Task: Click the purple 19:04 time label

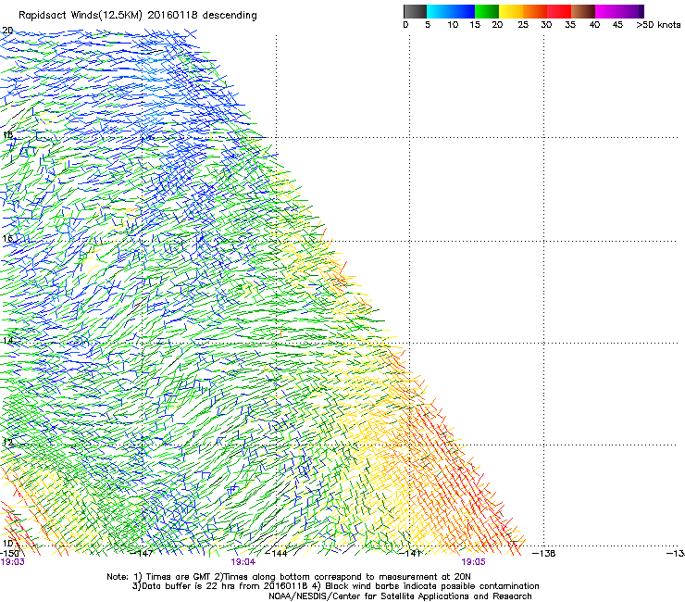Action: point(243,562)
